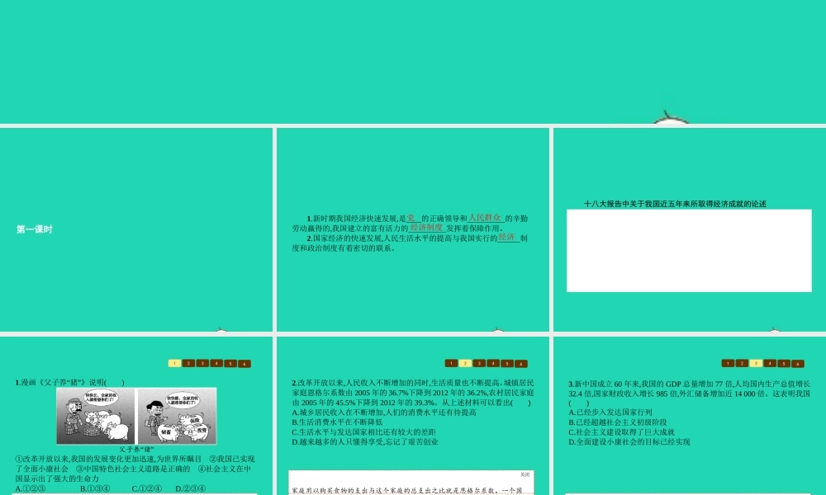Click button 5 on question 3 slide
The width and height of the screenshot is (826, 495).
click(x=784, y=364)
